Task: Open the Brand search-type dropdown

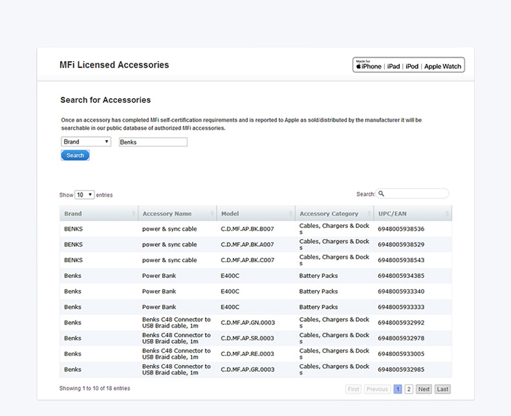Action: pos(86,142)
